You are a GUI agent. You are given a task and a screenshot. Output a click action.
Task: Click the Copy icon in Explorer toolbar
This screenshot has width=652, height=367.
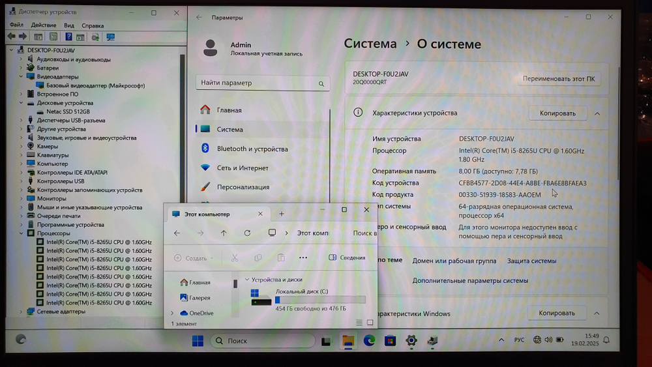coord(258,258)
